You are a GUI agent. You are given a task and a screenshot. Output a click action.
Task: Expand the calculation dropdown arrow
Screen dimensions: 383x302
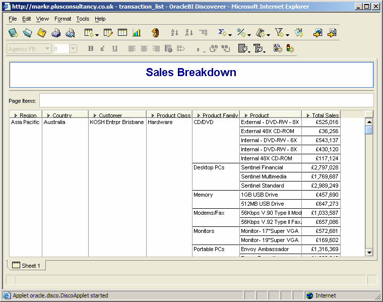(268, 35)
